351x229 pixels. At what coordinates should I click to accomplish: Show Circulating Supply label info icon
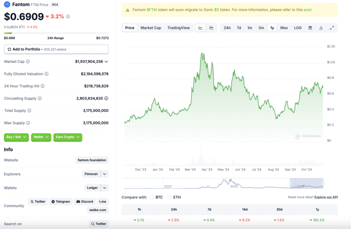click(x=40, y=98)
